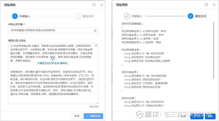Click the line string 供应商ID FK
Image resolution: width=219 pixels, height=121 pixels.
click(x=144, y=106)
